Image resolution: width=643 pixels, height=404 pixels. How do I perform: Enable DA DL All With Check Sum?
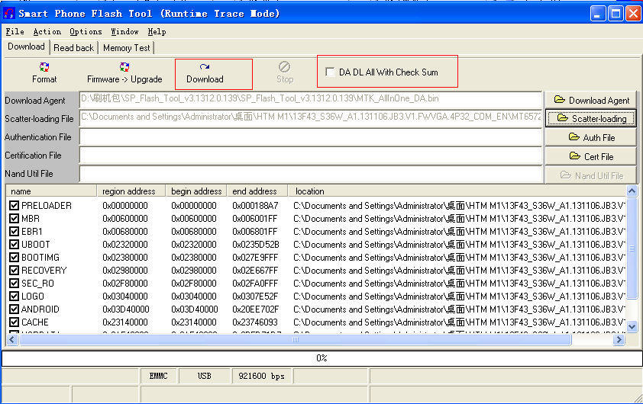(330, 72)
